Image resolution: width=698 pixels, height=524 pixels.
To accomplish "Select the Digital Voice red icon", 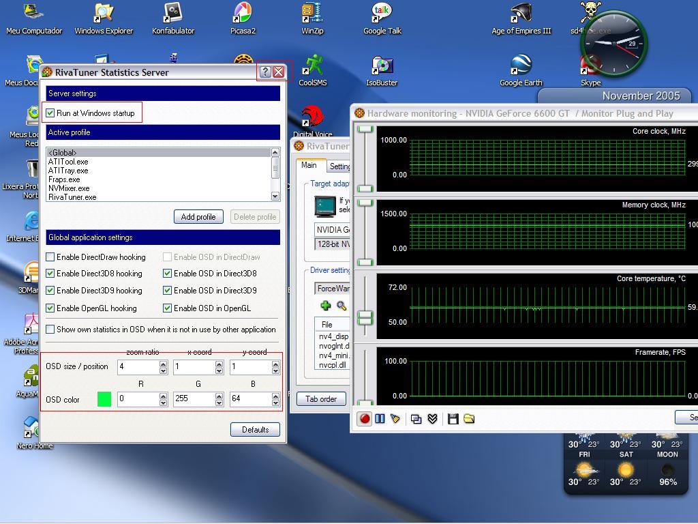I will click(x=312, y=121).
